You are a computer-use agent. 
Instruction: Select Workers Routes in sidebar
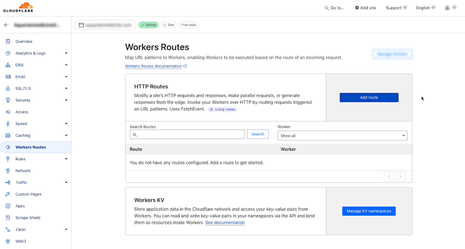pyautogui.click(x=35, y=147)
